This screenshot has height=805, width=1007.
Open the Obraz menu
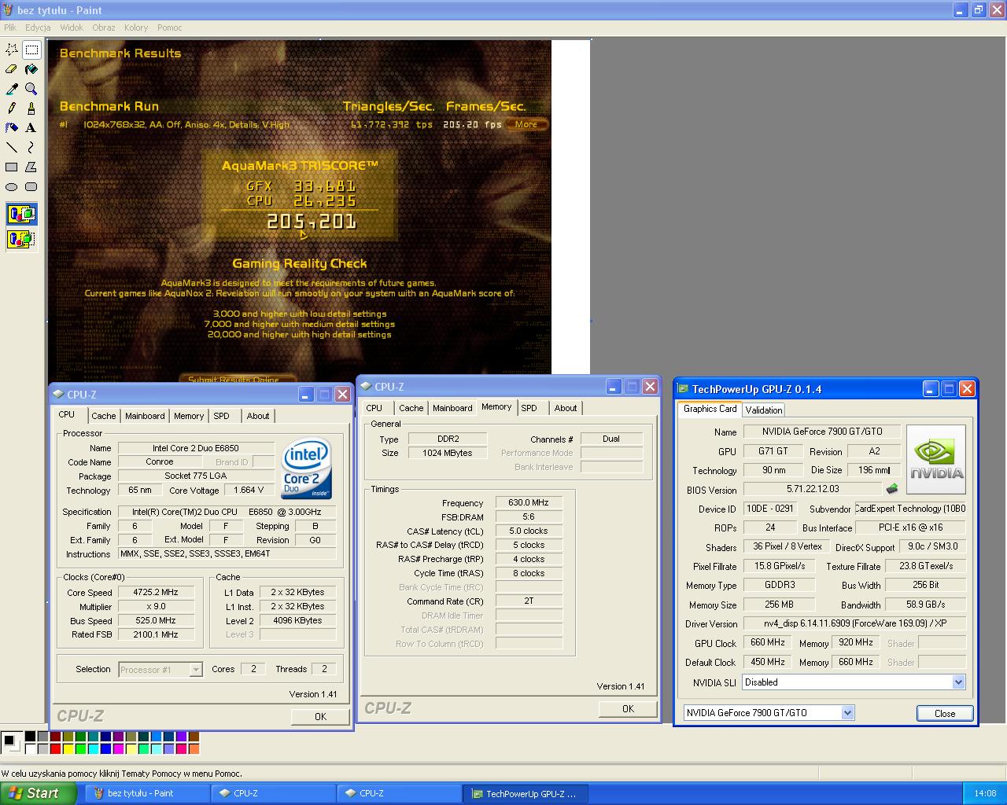pyautogui.click(x=104, y=28)
